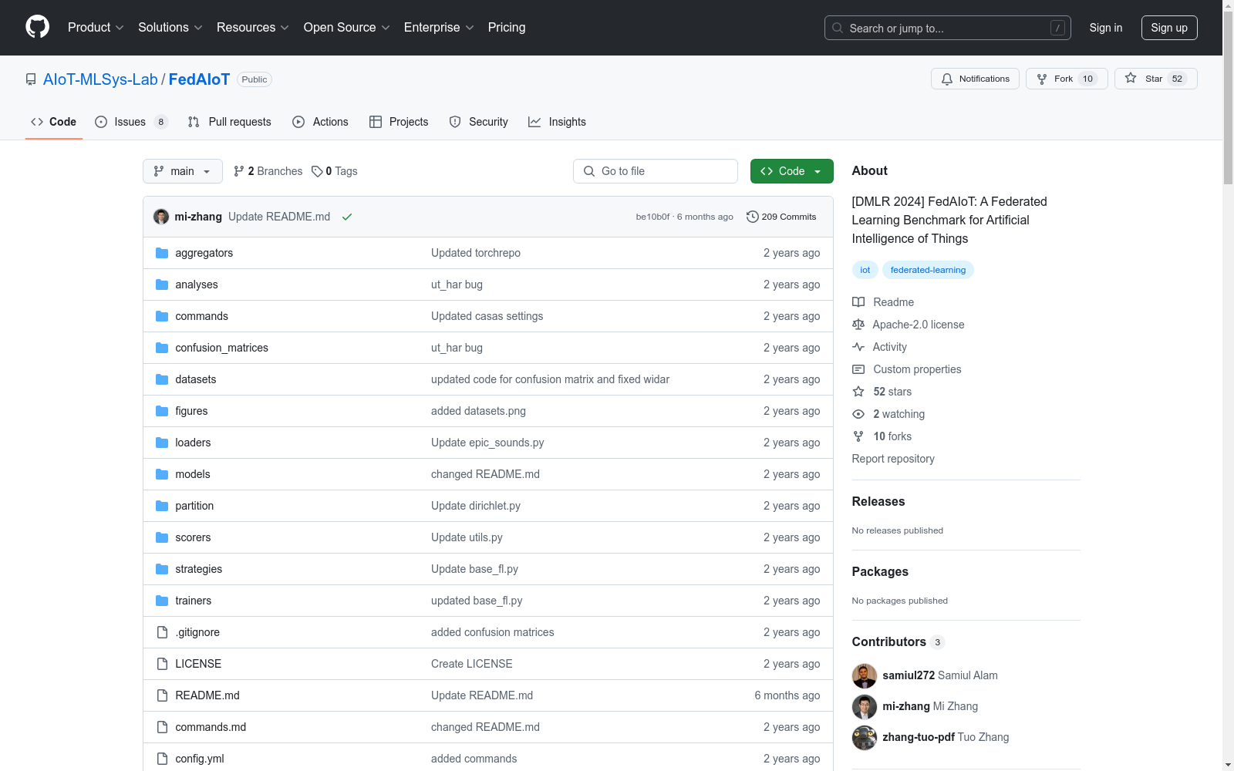1234x771 pixels.
Task: Click the Custom properties note icon
Action: 858,369
